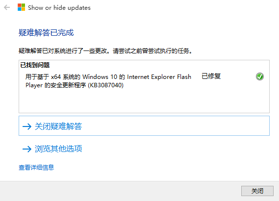Click the green checkmark fixed-status icon
This screenshot has height=201, width=279.
point(260,76)
